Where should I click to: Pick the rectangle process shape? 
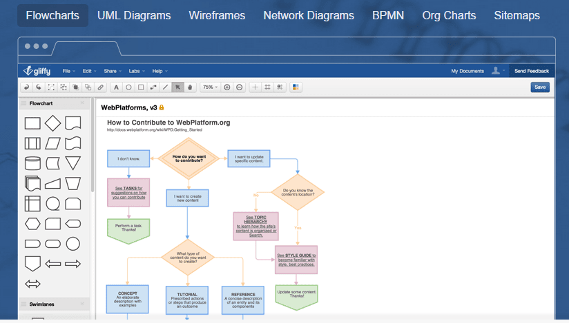coord(32,123)
